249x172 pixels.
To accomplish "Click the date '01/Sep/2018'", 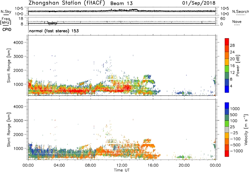I will [199, 3].
